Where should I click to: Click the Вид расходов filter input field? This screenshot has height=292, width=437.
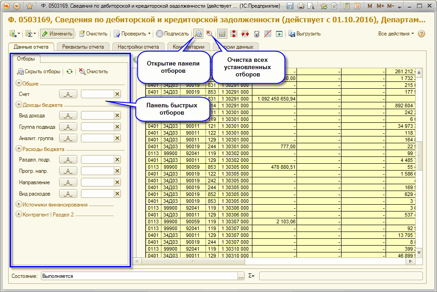click(97, 194)
